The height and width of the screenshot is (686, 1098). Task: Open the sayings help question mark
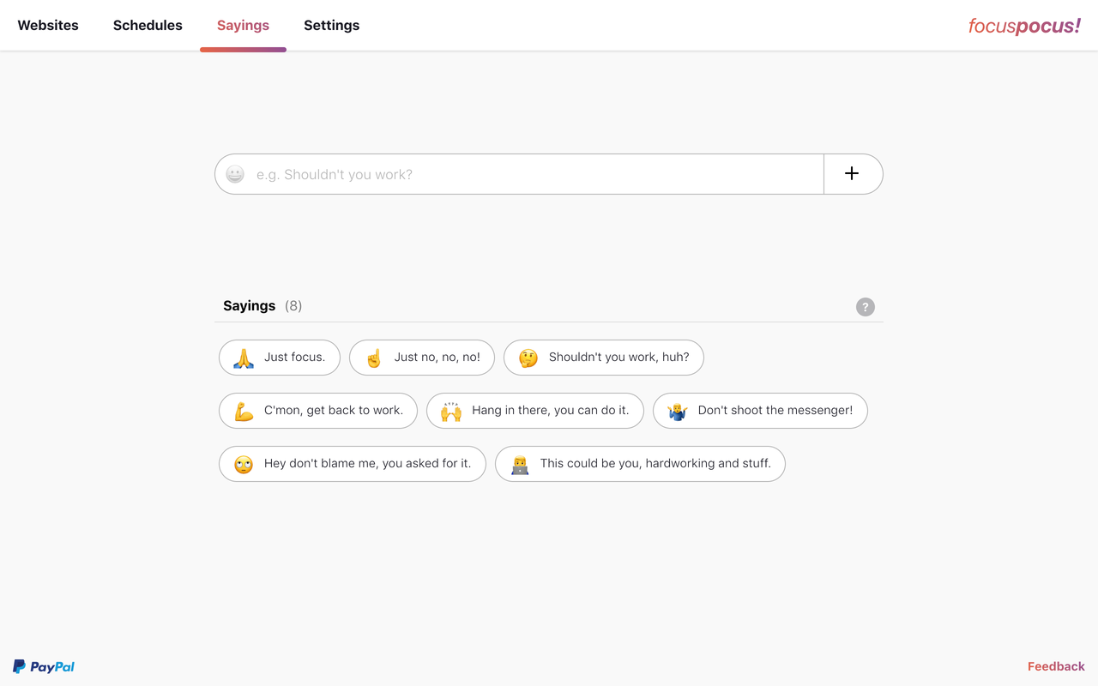pos(866,307)
